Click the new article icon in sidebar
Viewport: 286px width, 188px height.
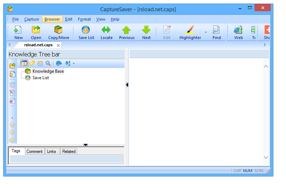pos(12,74)
